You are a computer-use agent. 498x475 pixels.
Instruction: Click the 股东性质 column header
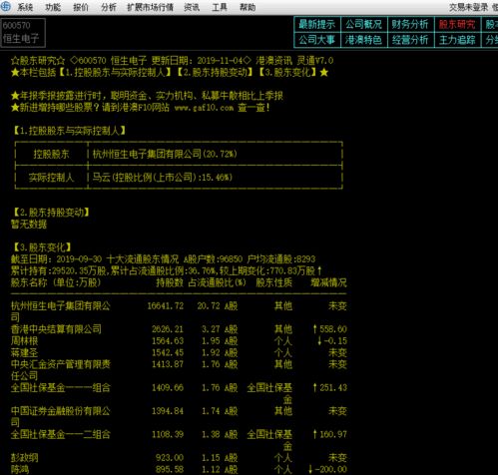[274, 282]
